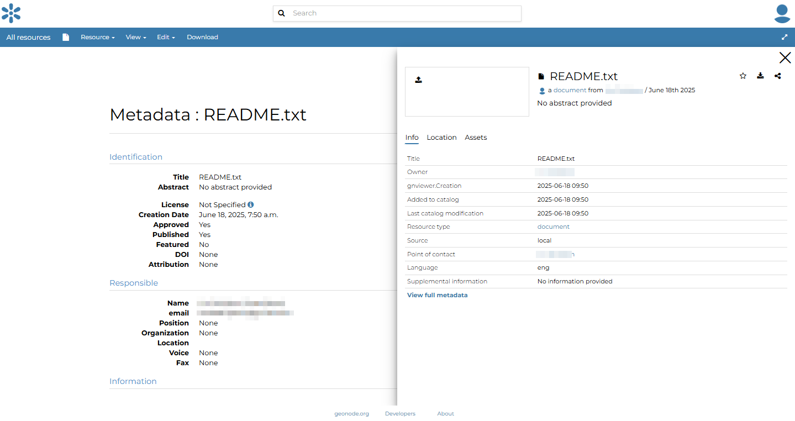Open the View dropdown menu
Viewport: 795px width, 421px height.
(x=136, y=38)
